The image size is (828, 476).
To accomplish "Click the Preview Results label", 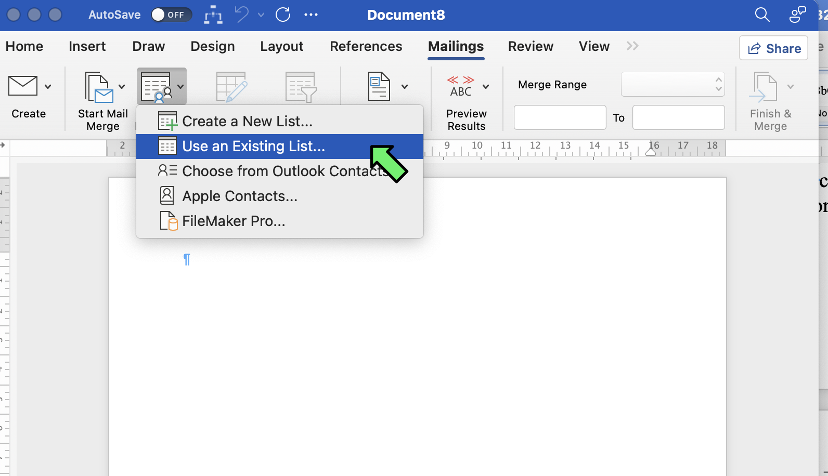I will pos(467,120).
